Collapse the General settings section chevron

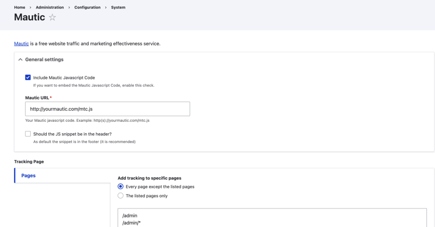pyautogui.click(x=20, y=59)
